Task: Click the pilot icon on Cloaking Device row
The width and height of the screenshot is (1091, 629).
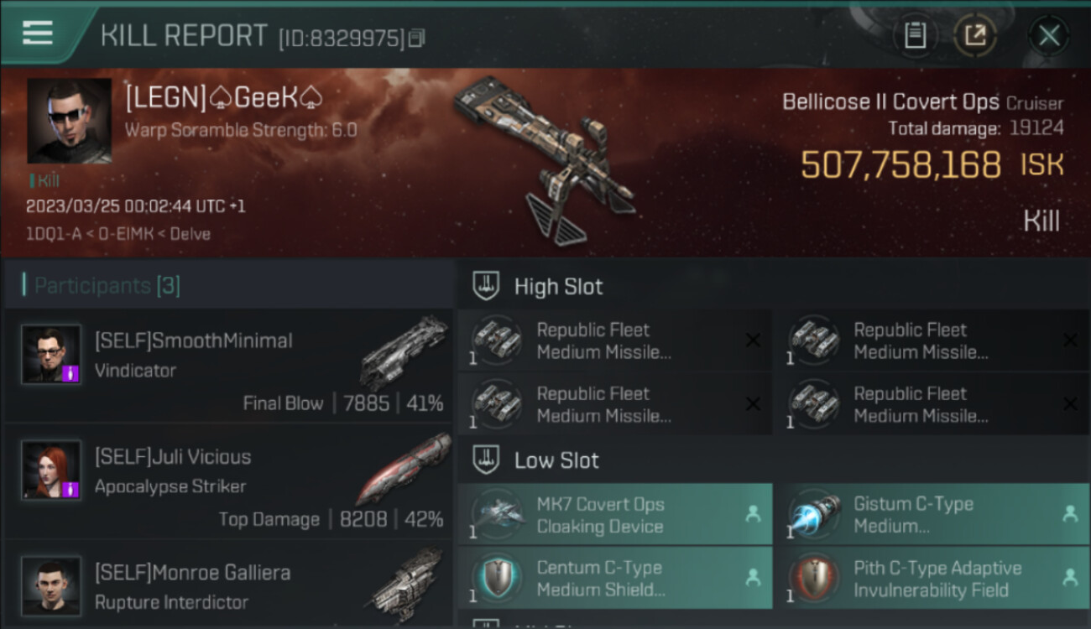Action: tap(753, 514)
